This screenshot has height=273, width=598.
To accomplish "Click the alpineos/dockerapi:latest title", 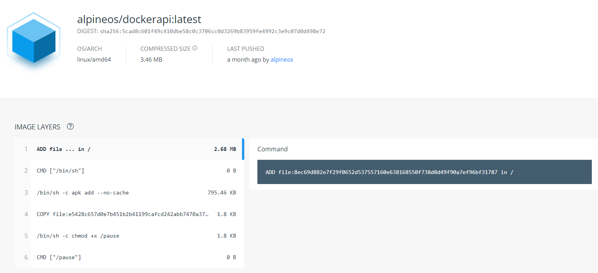I will [139, 19].
